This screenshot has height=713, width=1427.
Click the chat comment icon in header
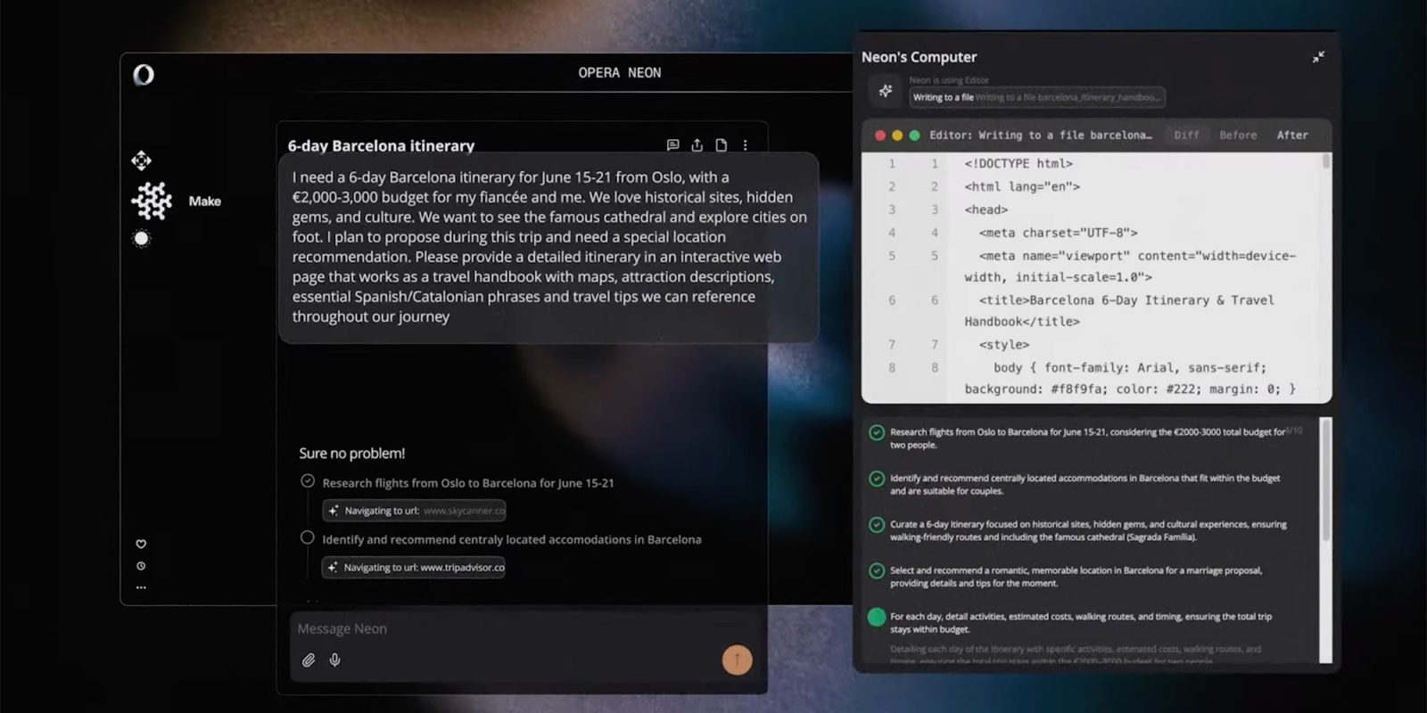click(x=672, y=145)
